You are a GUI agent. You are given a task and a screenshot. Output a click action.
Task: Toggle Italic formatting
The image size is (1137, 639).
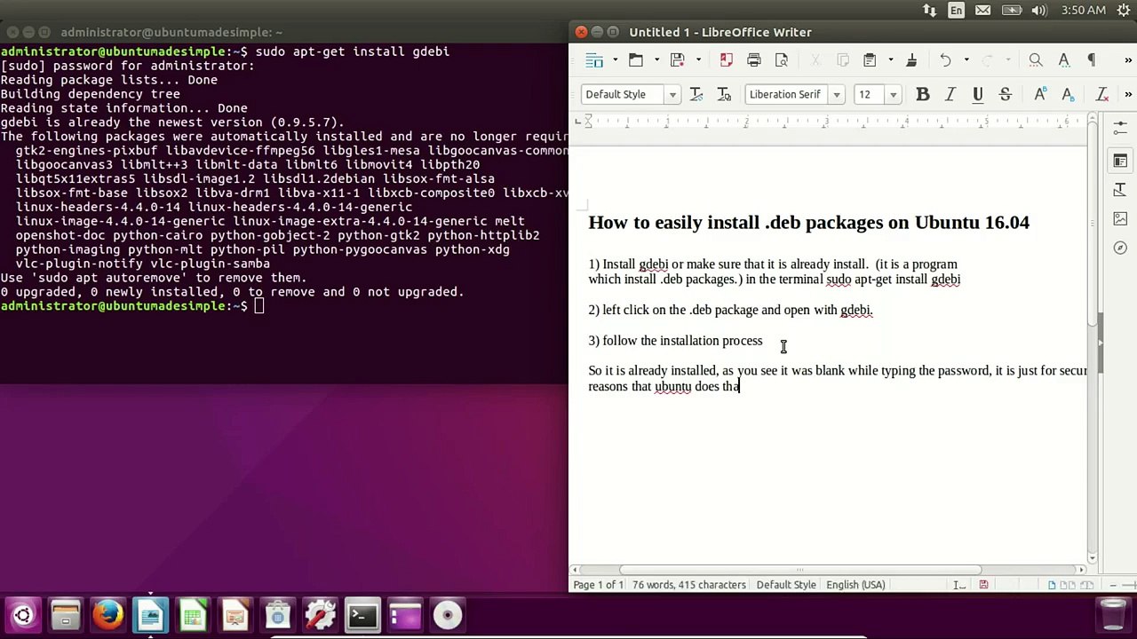[950, 94]
